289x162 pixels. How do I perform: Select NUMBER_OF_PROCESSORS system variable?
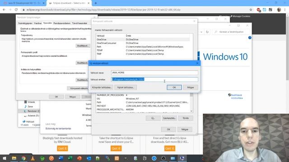143,95
